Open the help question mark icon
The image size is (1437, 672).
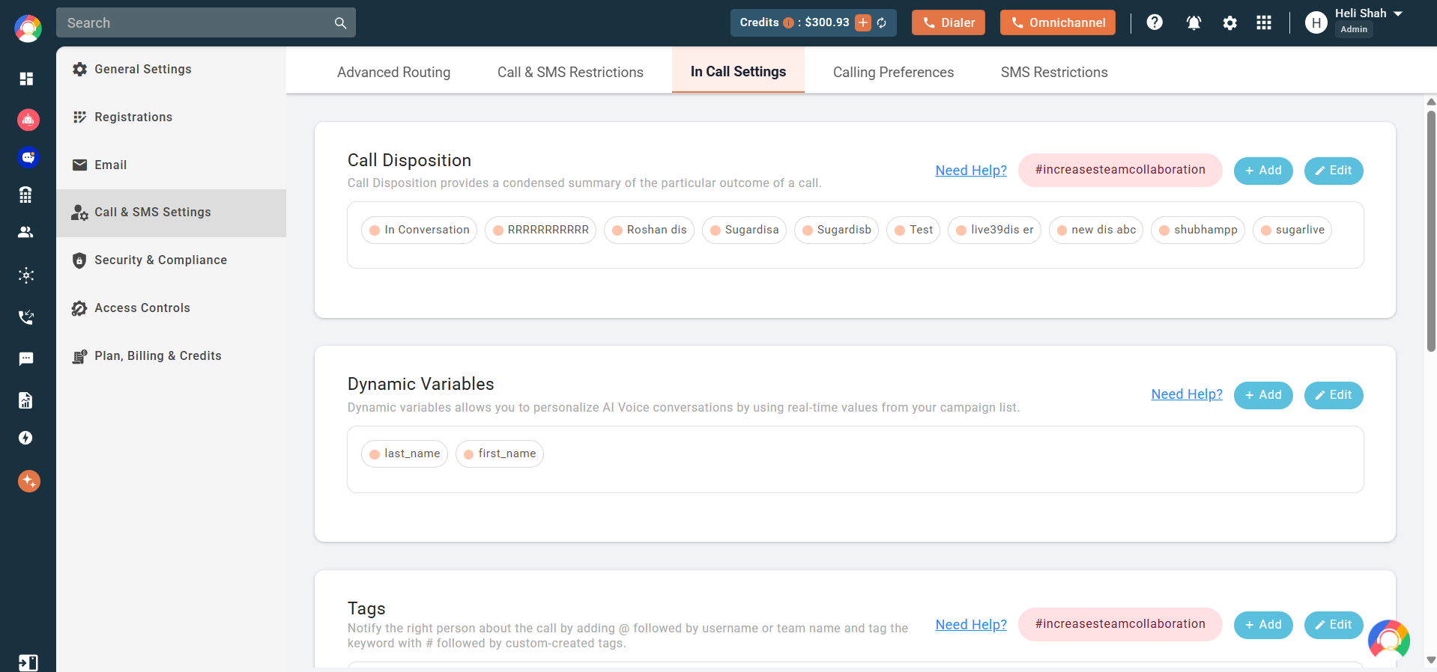[x=1155, y=22]
